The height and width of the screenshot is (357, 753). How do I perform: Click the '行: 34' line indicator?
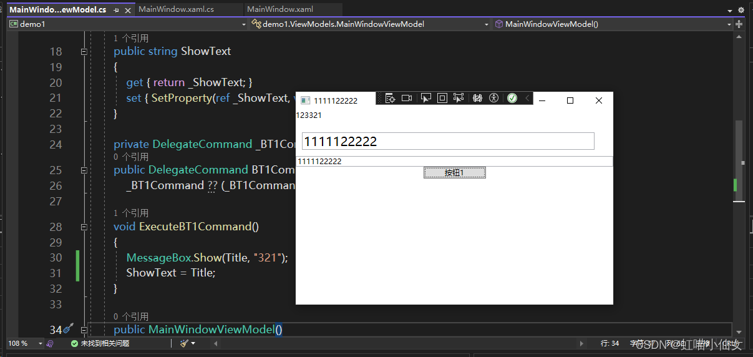point(610,343)
